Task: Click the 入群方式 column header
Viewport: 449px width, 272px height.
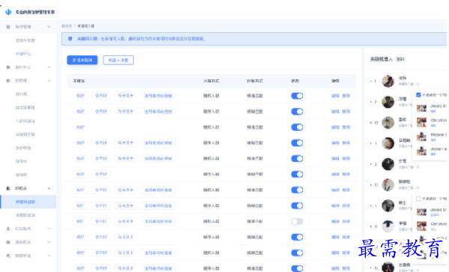Action: tap(211, 81)
